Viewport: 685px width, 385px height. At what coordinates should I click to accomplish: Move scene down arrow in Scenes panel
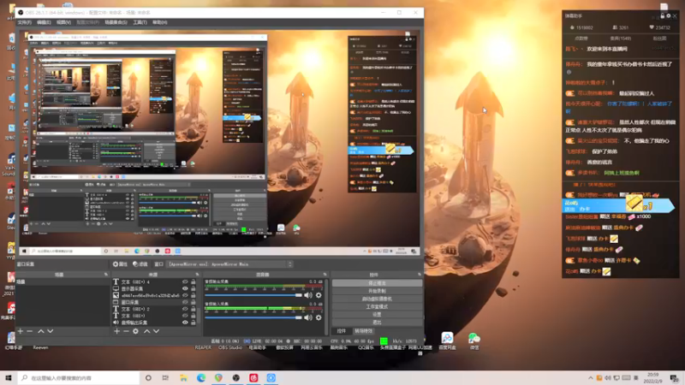(x=51, y=331)
